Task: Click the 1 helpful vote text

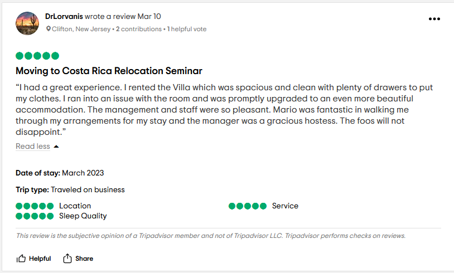Action: [187, 29]
